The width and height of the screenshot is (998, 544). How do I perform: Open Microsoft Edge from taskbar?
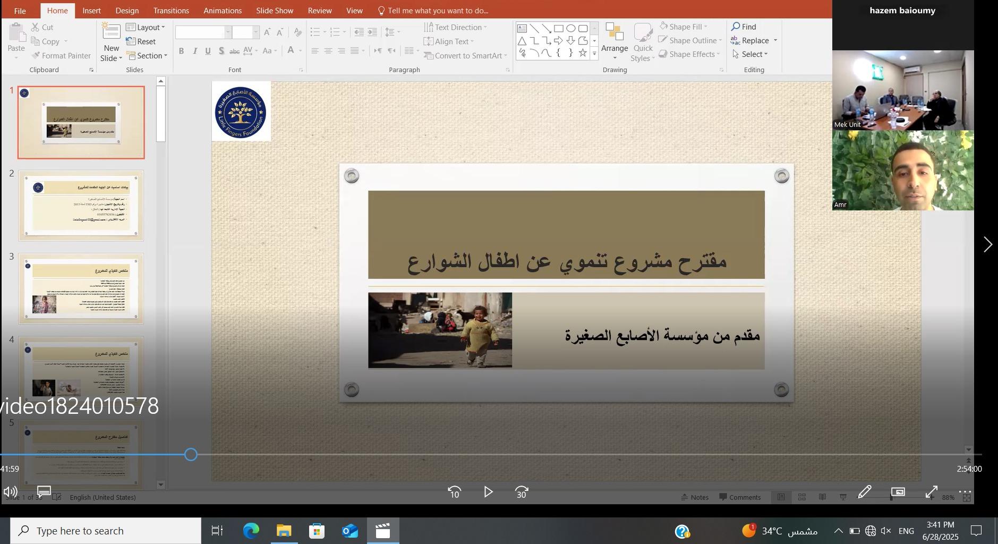click(x=251, y=531)
